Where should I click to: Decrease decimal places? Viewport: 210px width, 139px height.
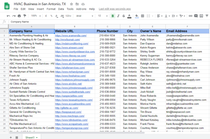[57, 16]
